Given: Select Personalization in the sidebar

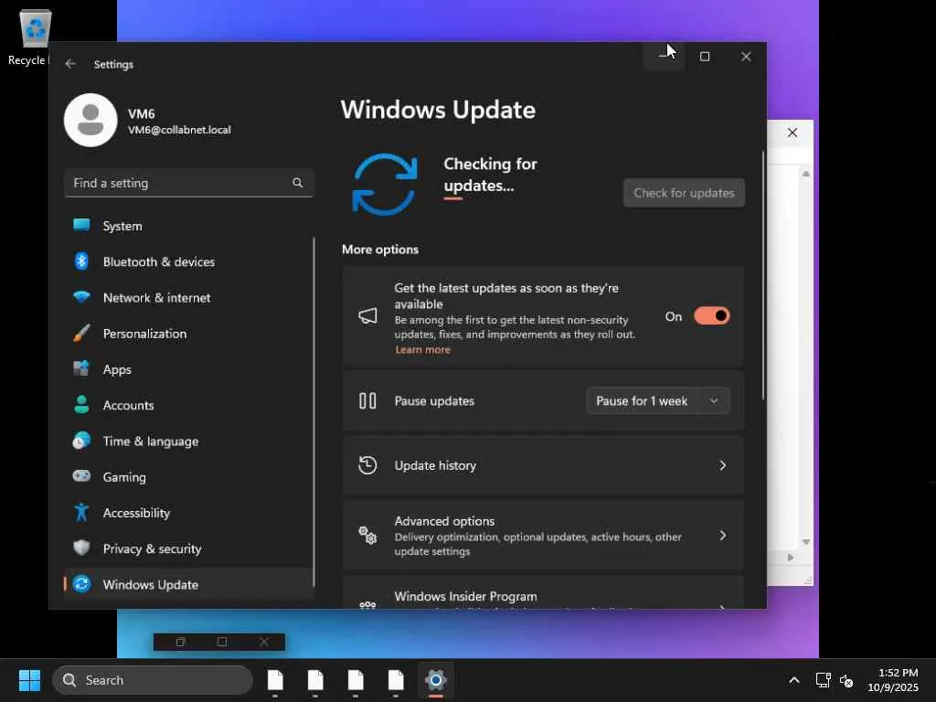Looking at the screenshot, I should (188, 333).
